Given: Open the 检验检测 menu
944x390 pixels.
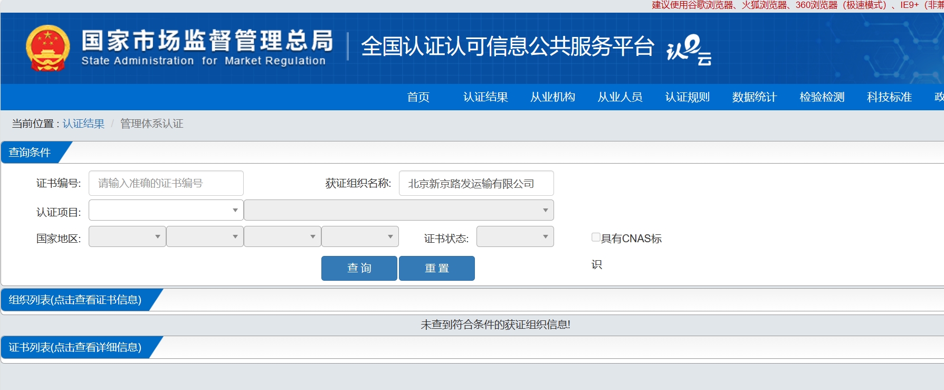Looking at the screenshot, I should [x=822, y=97].
